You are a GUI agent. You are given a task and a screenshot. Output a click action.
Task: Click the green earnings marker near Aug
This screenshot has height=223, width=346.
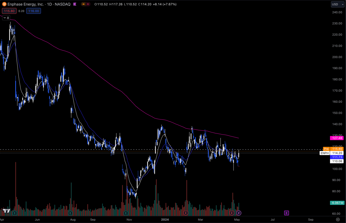point(70,213)
